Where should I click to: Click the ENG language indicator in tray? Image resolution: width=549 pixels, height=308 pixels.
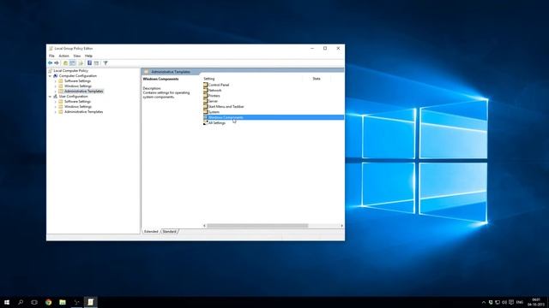pyautogui.click(x=520, y=302)
